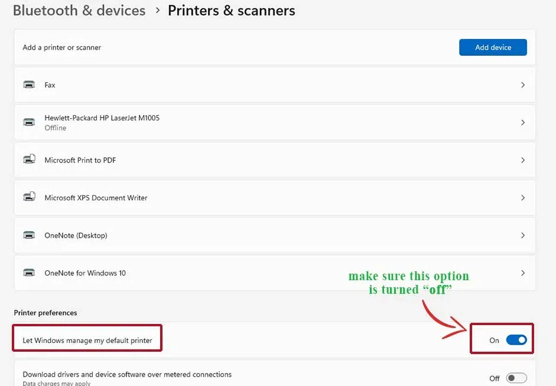The image size is (556, 386).
Task: Click the Add device button
Action: [x=493, y=47]
